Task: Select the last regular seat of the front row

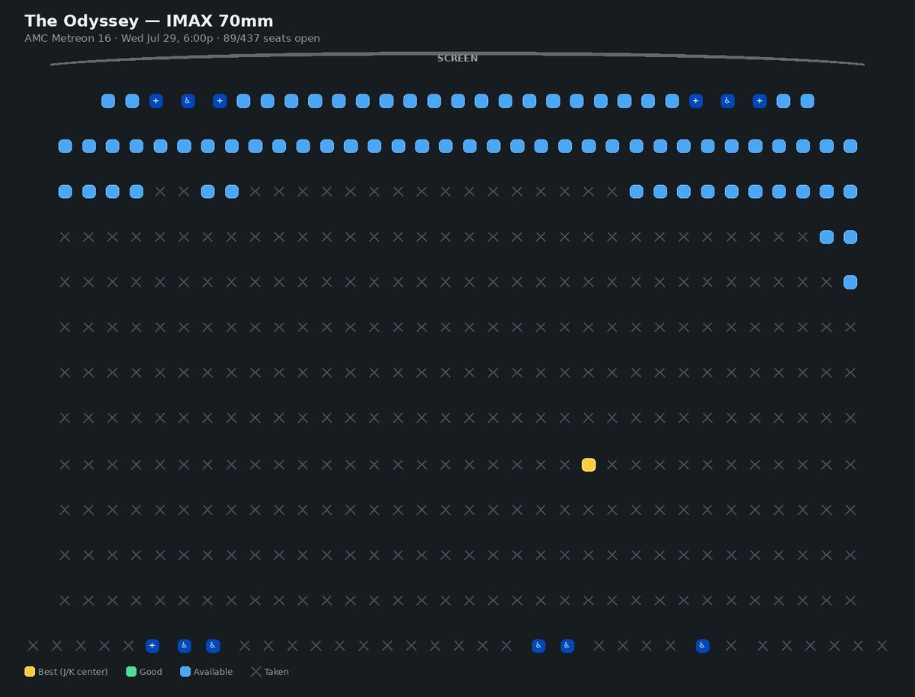Action: (x=807, y=101)
